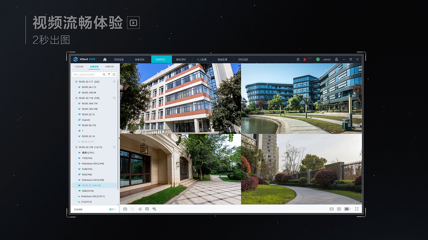Click the device tree scrollbar
Screen dimensions: 428x240
pyautogui.click(x=118, y=135)
